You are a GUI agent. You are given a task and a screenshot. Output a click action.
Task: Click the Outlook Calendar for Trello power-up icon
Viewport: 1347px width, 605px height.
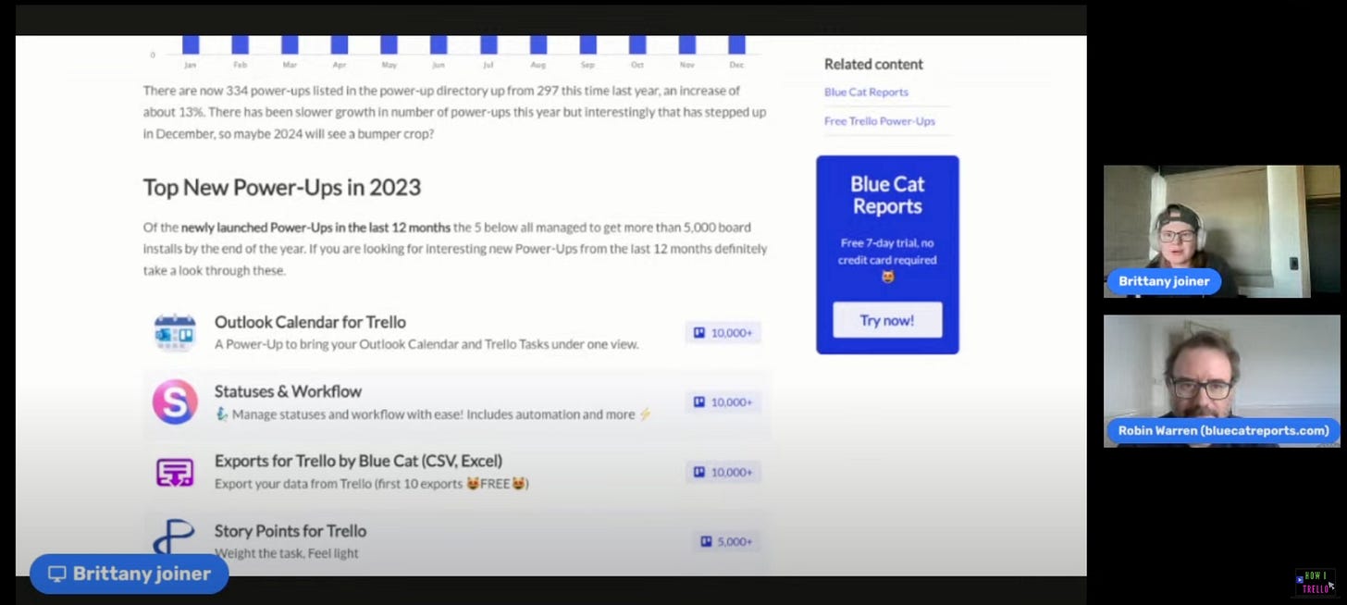pyautogui.click(x=174, y=333)
